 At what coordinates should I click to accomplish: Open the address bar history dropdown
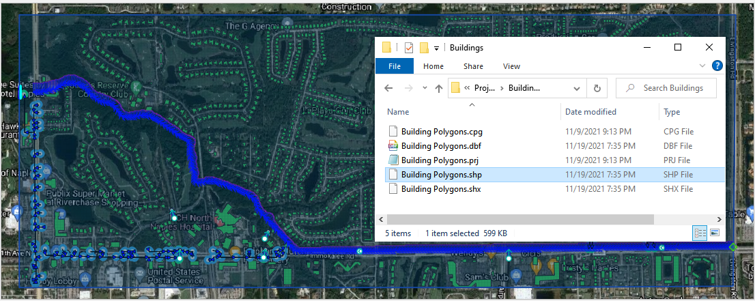pos(577,88)
